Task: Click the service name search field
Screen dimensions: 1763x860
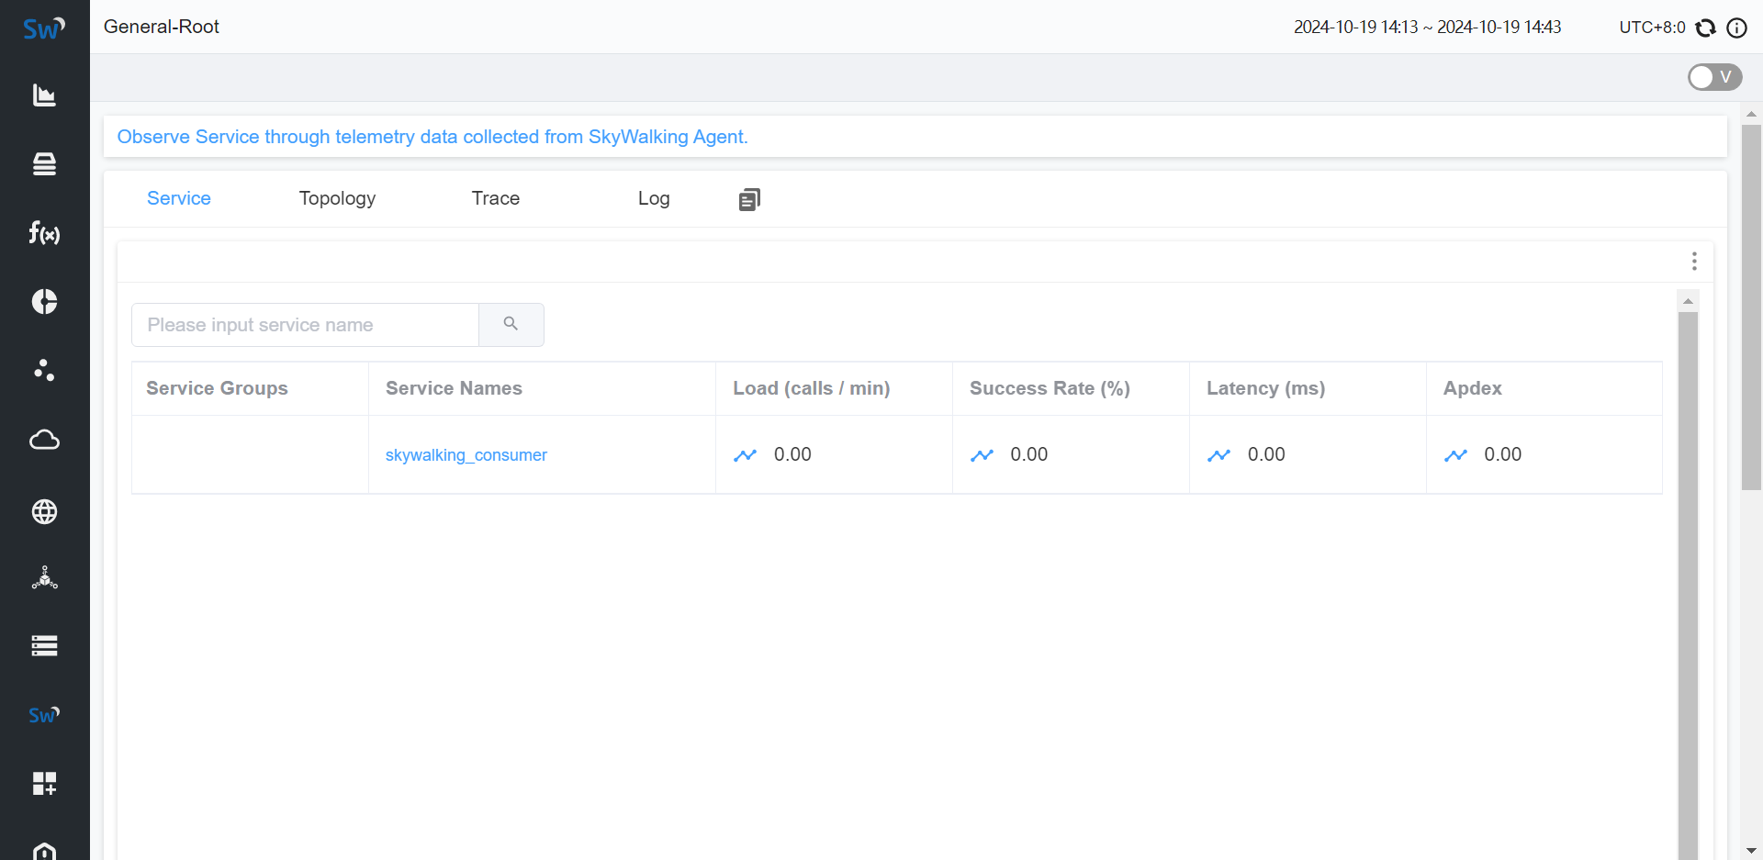Action: [x=305, y=325]
